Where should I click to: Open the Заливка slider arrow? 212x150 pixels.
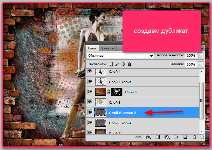point(200,64)
